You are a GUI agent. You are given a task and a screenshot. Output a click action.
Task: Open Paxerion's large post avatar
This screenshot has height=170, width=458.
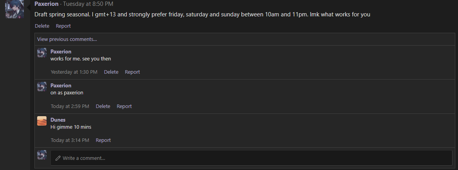[x=14, y=9]
